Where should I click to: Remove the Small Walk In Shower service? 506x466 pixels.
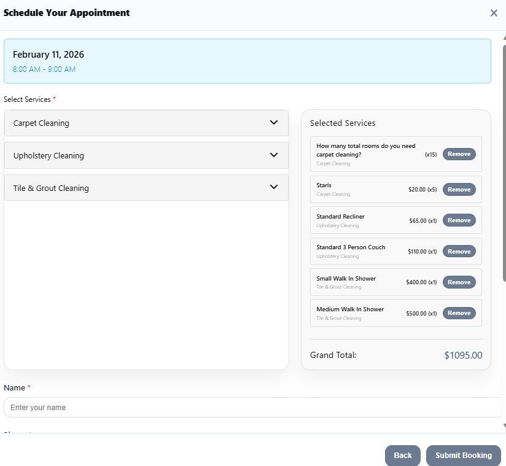pos(459,282)
